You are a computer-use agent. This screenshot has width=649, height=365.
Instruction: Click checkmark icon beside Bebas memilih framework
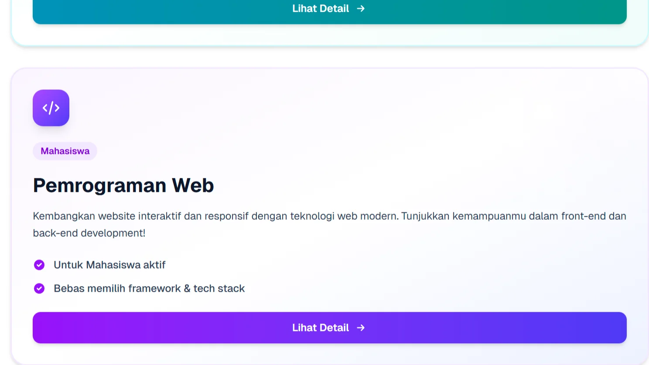[x=39, y=289]
